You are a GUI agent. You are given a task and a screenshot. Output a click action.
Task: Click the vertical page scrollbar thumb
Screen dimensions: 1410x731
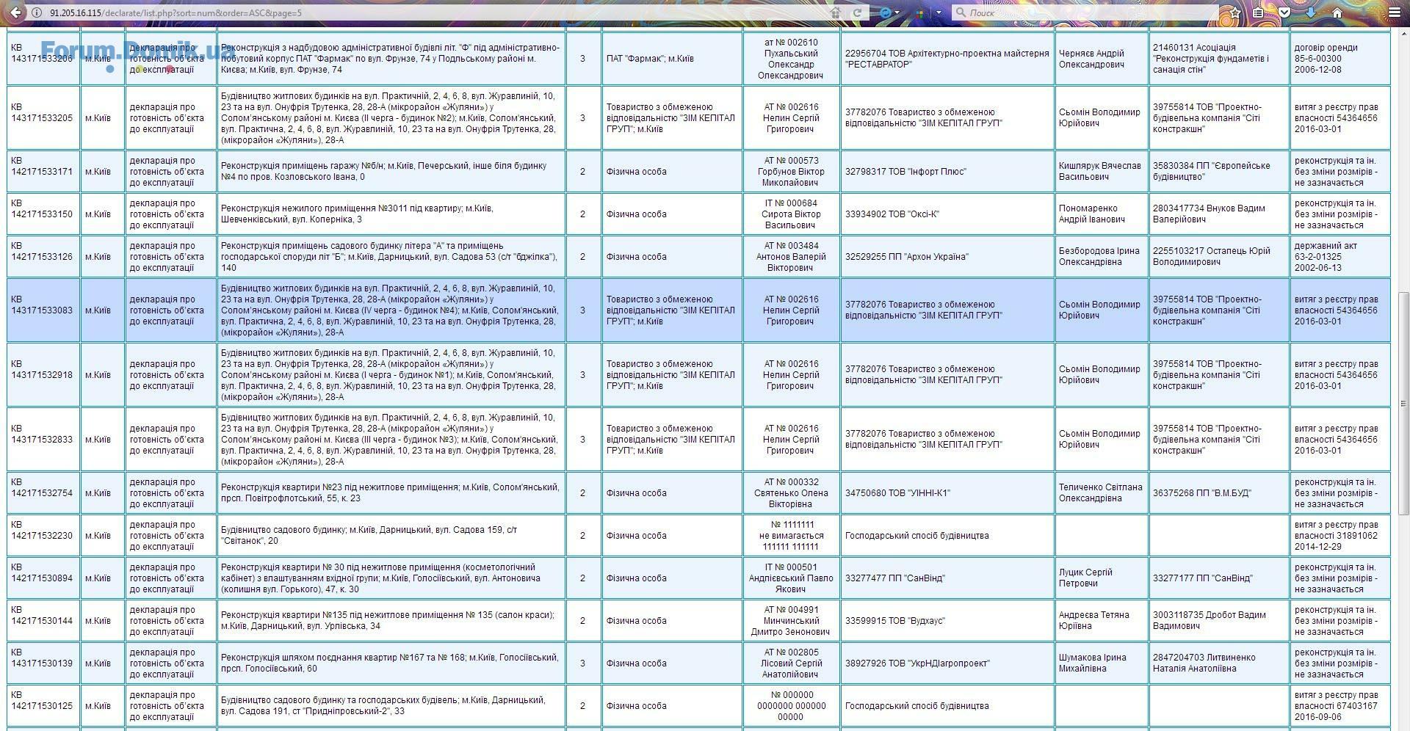tap(1403, 403)
